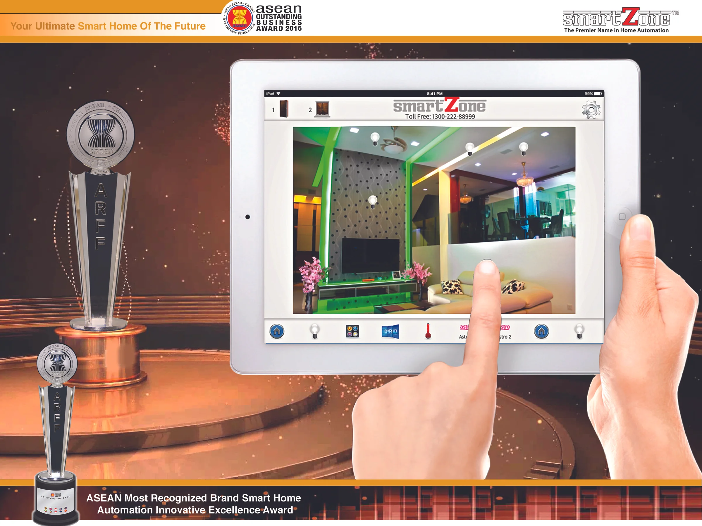The height and width of the screenshot is (526, 702).
Task: Toggle the top-left ceiling light bulb
Action: (x=375, y=139)
